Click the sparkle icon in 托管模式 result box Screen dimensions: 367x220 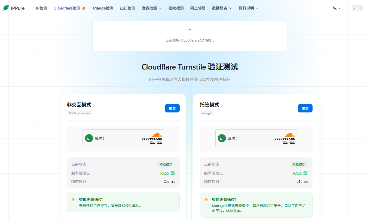[x=206, y=200]
